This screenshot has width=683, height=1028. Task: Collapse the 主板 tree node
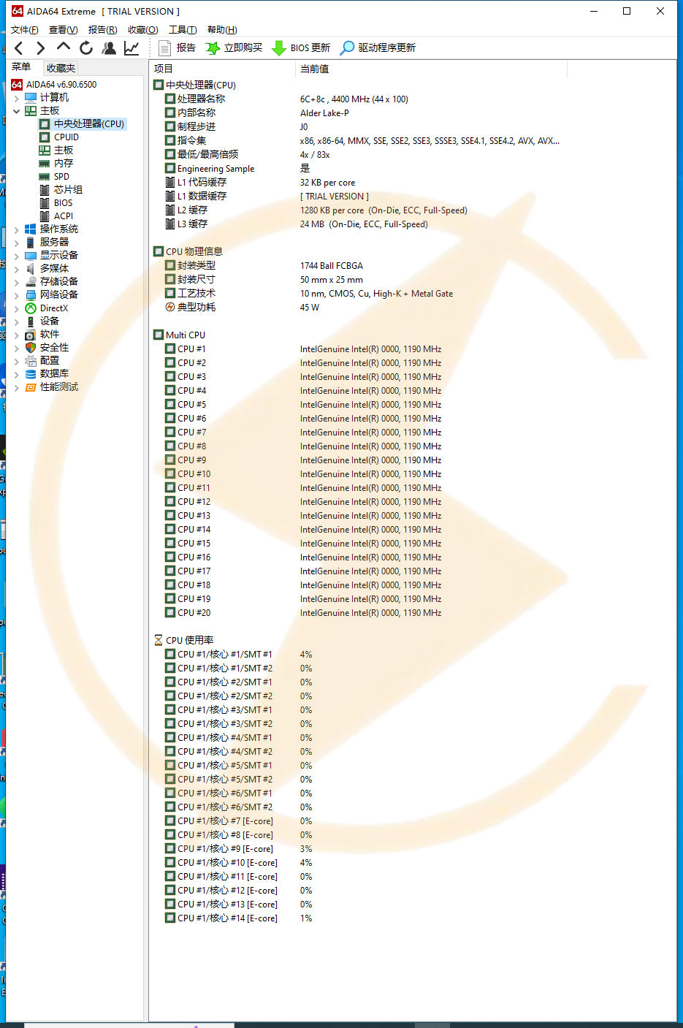click(x=17, y=111)
